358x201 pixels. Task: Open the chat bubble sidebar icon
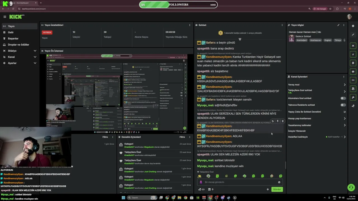[353, 72]
